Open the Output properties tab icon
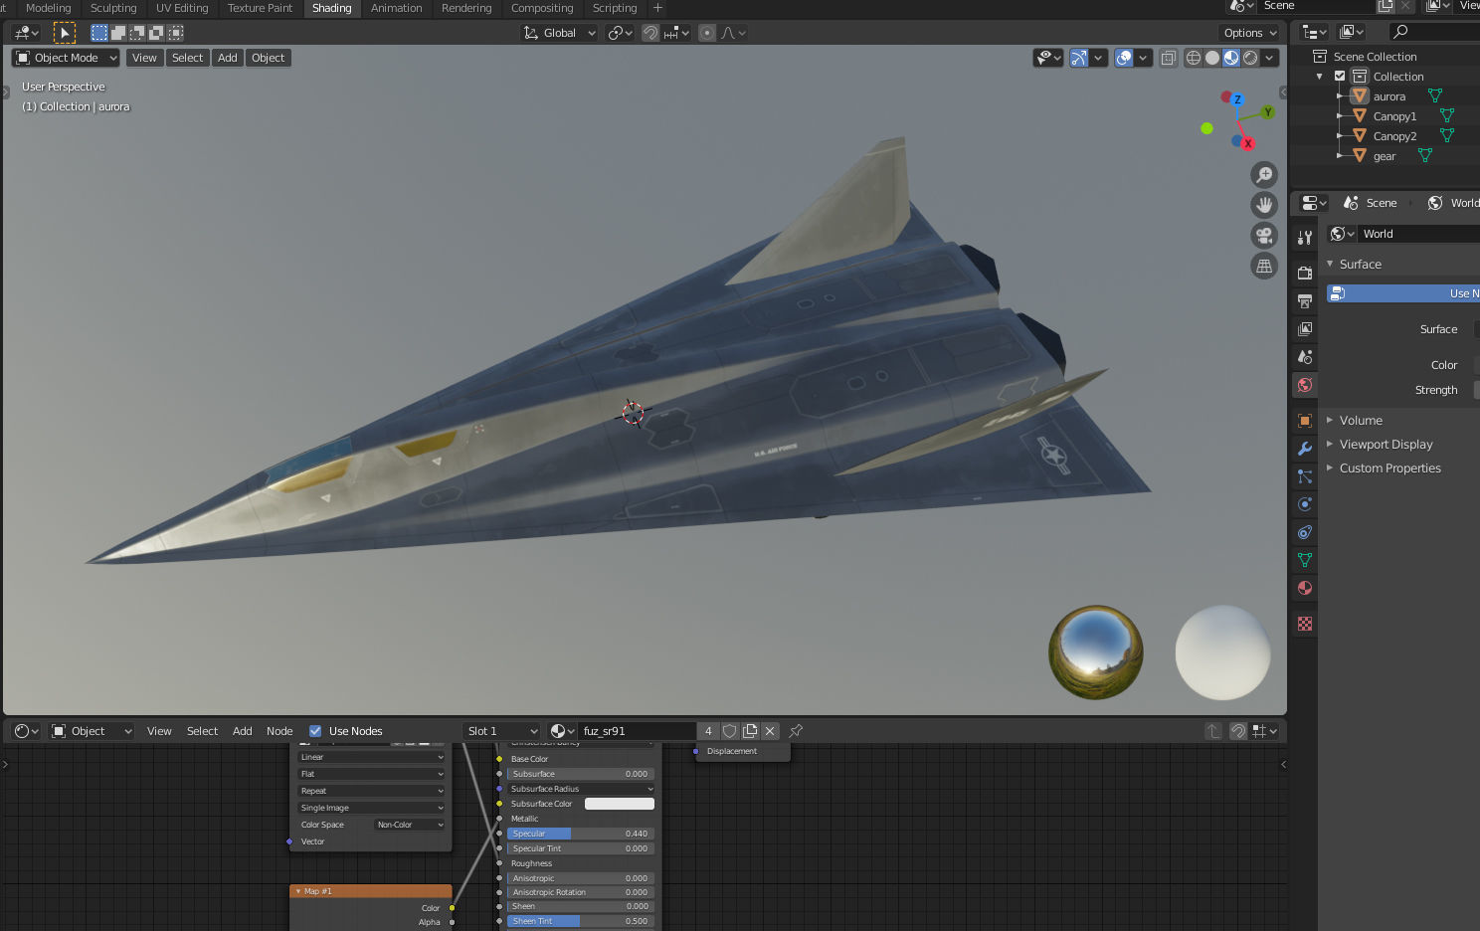The height and width of the screenshot is (931, 1480). [x=1305, y=300]
